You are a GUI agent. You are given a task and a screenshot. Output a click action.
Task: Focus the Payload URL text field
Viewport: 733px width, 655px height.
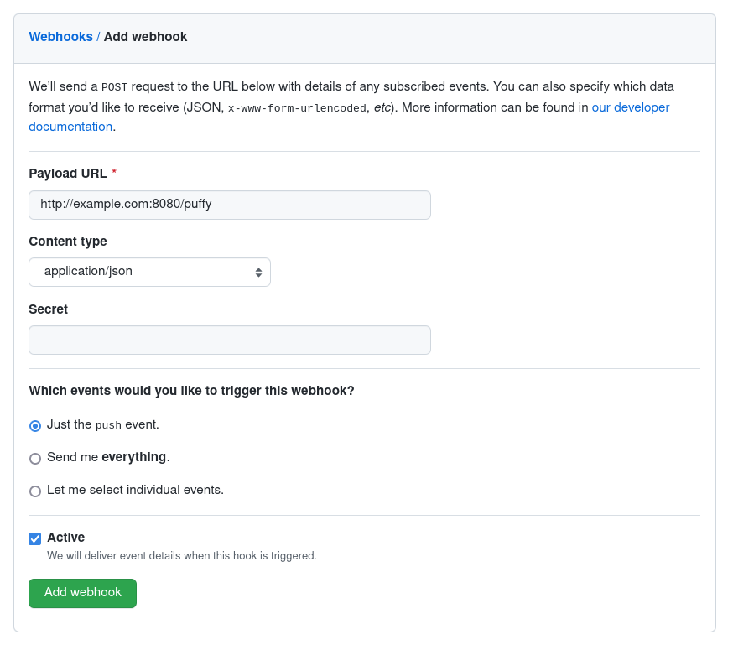pyautogui.click(x=230, y=205)
